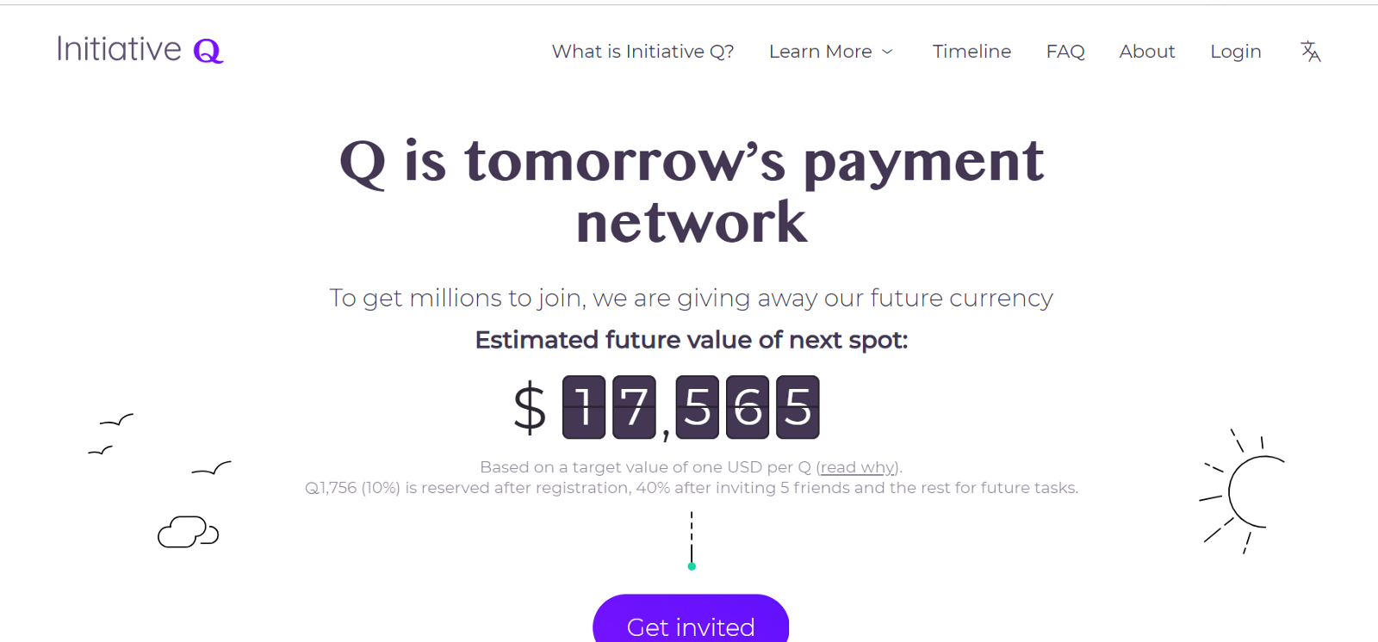Click the Initiative Q logo

[x=140, y=50]
